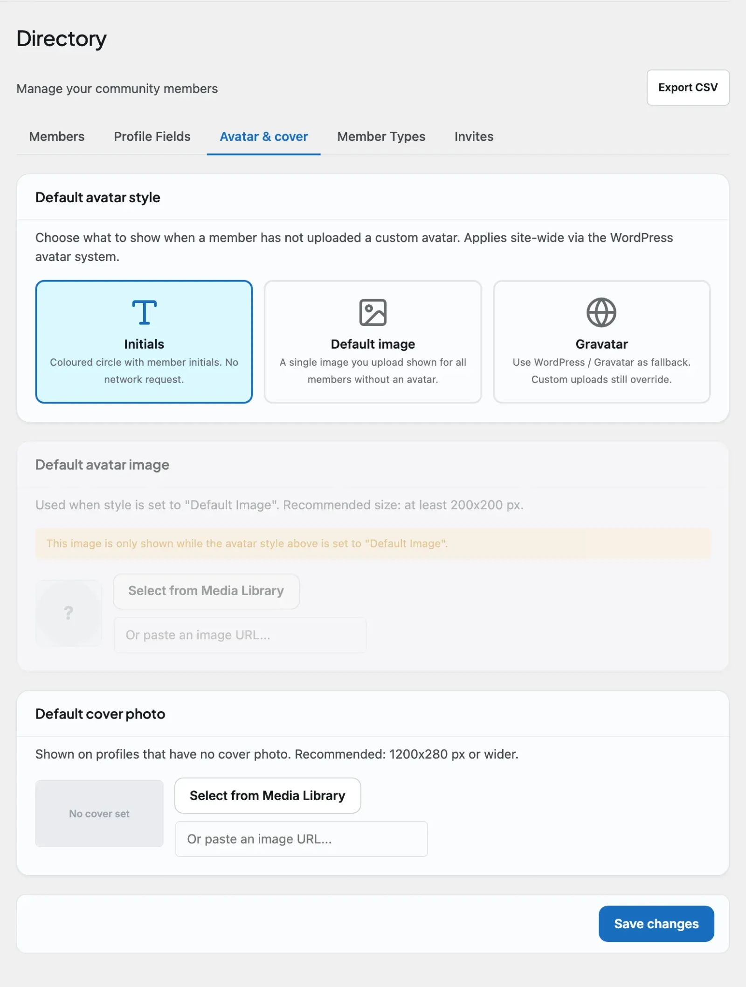Open the Profile Fields tab
746x987 pixels.
(x=152, y=137)
